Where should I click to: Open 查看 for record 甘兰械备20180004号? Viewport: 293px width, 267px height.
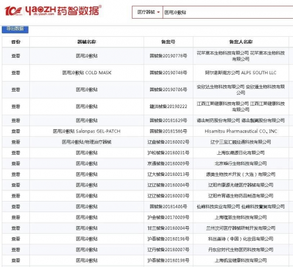coord(16,228)
